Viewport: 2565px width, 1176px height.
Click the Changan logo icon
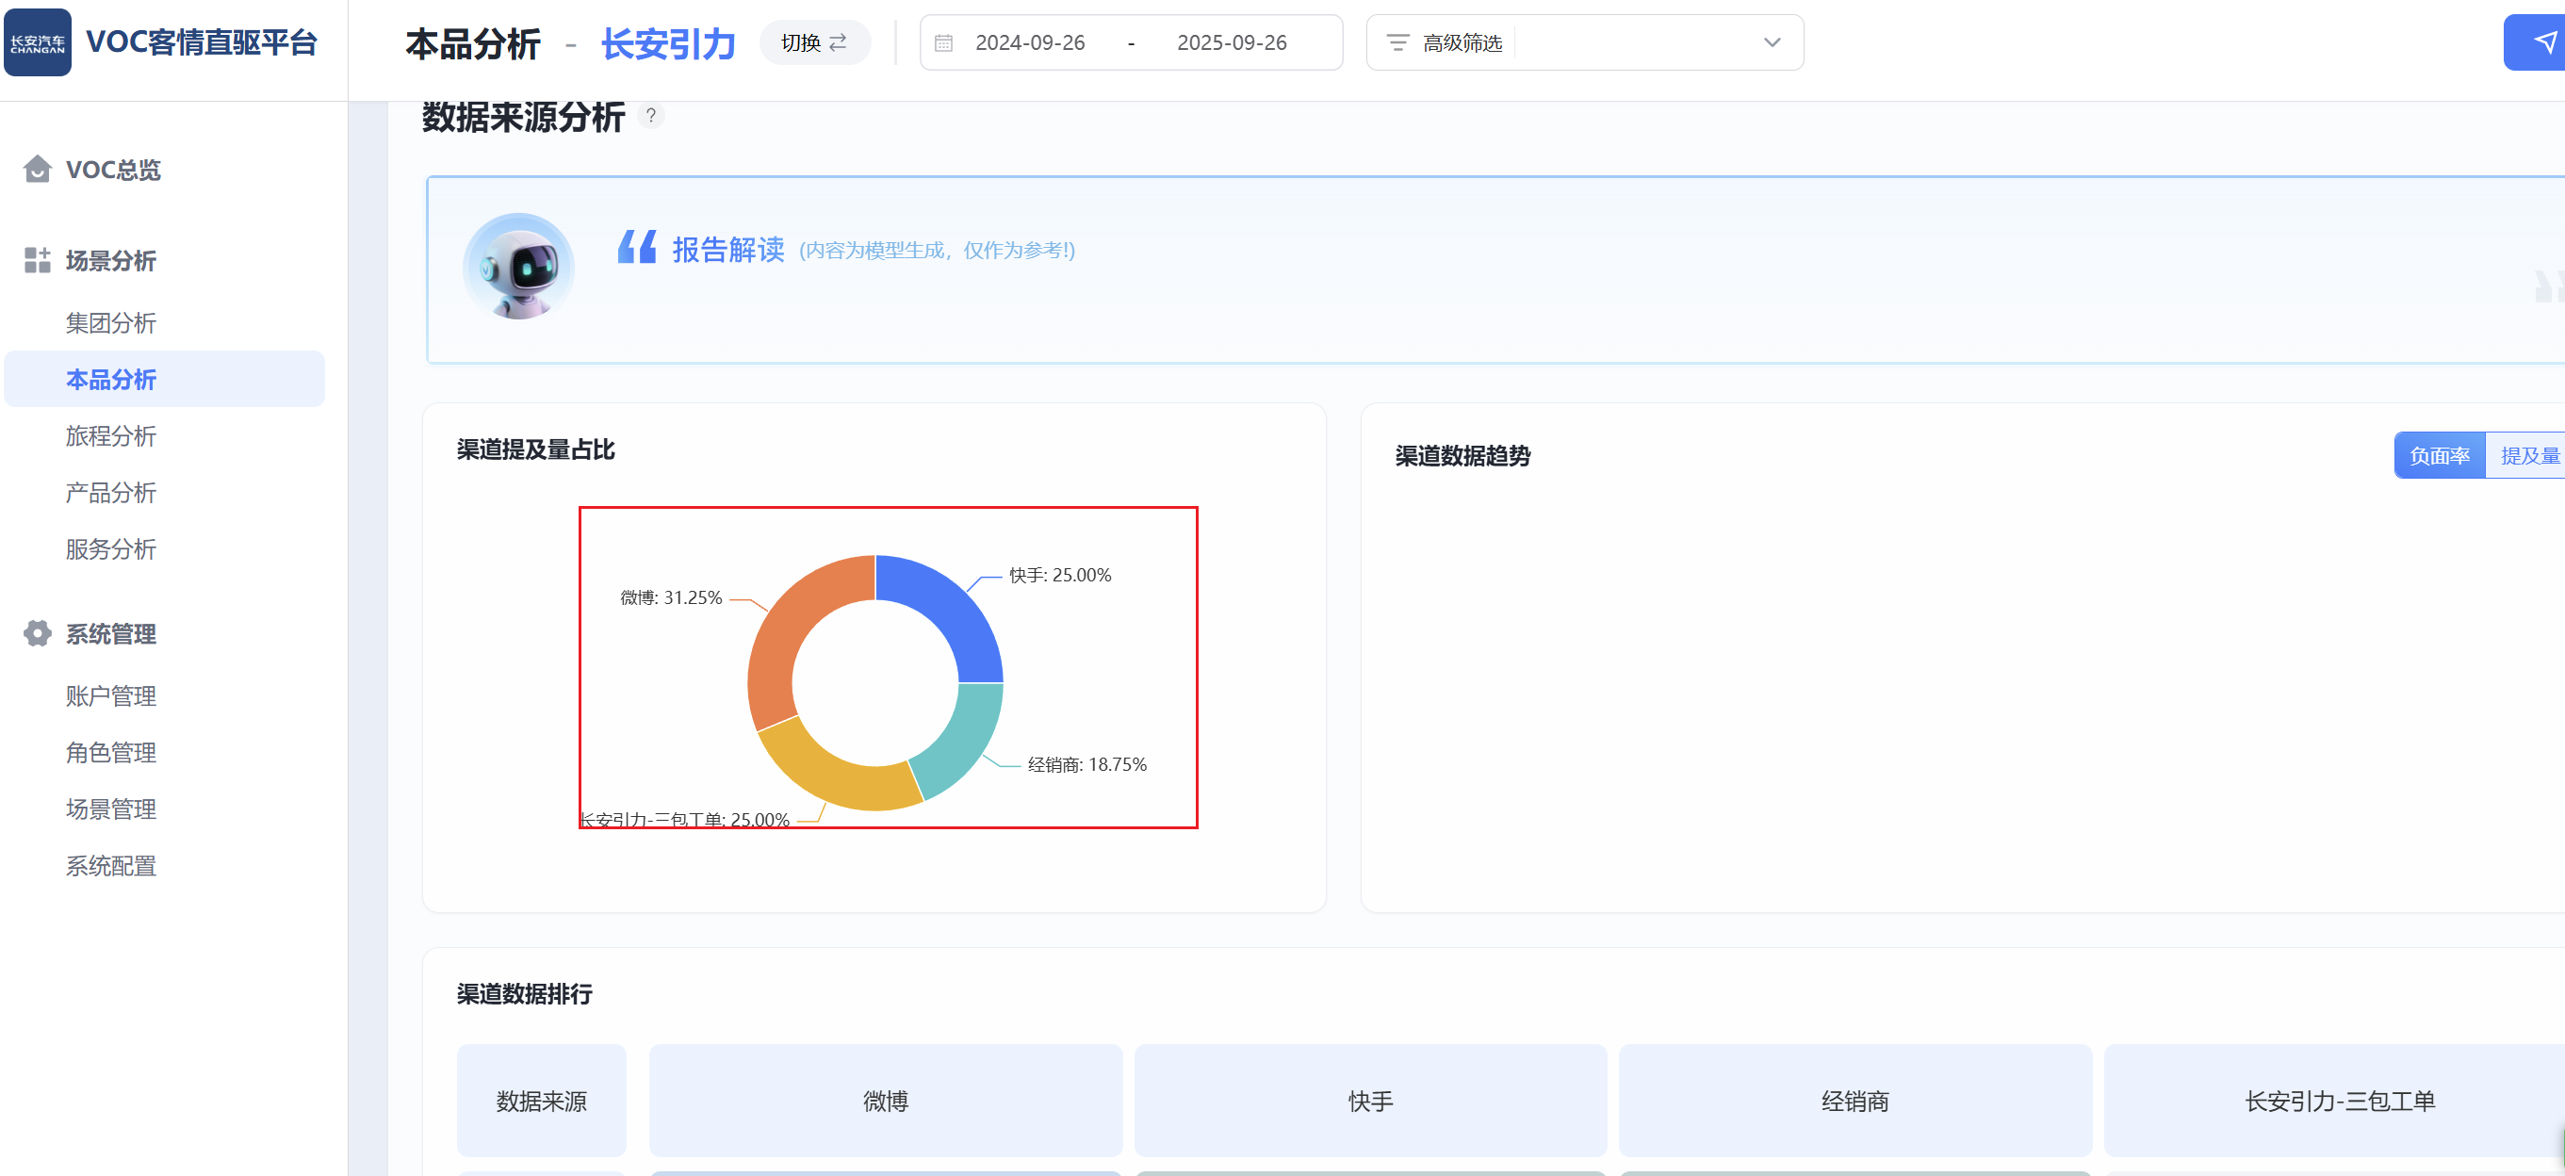[38, 42]
